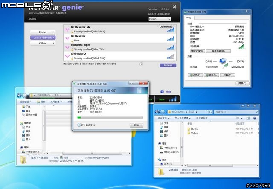The width and height of the screenshot is (273, 189).
Task: Click Close button of wireless status dialog
Action: pos(242,84)
